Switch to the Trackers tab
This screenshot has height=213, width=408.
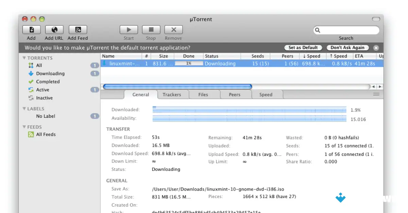click(172, 95)
